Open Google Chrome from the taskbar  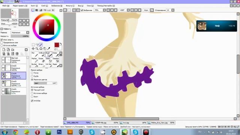click(x=15, y=132)
